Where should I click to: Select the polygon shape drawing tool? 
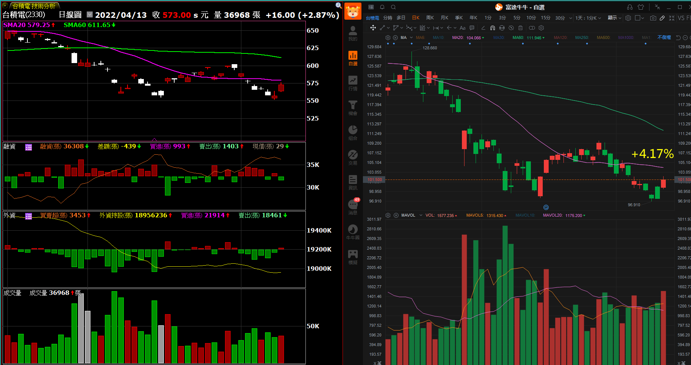tap(396, 28)
